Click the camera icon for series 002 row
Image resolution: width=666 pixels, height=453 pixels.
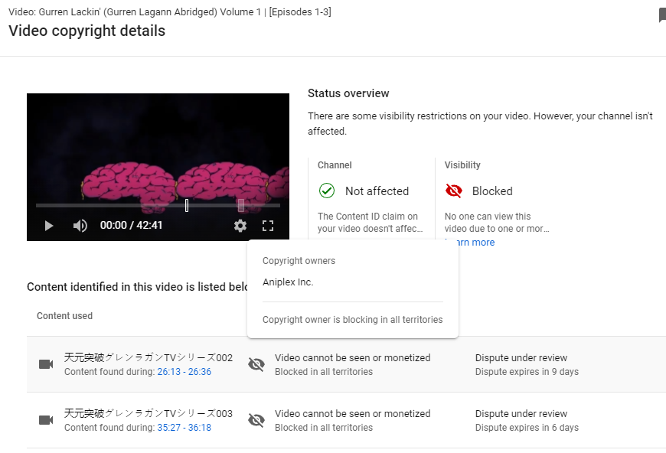click(x=46, y=364)
